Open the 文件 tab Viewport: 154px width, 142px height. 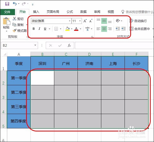coord(7,12)
